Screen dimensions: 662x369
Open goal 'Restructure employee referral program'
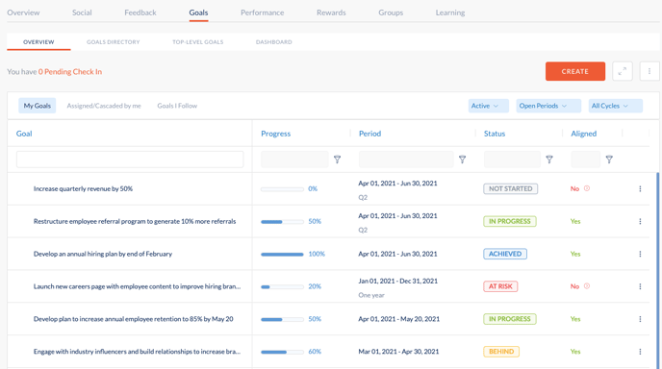pyautogui.click(x=135, y=221)
